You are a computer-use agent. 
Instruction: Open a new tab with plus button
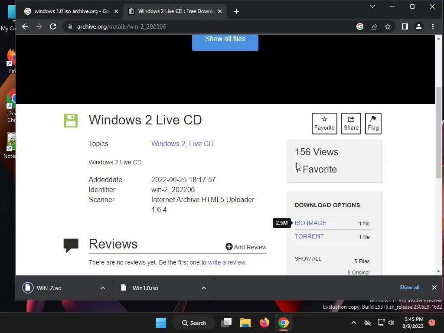[x=236, y=11]
